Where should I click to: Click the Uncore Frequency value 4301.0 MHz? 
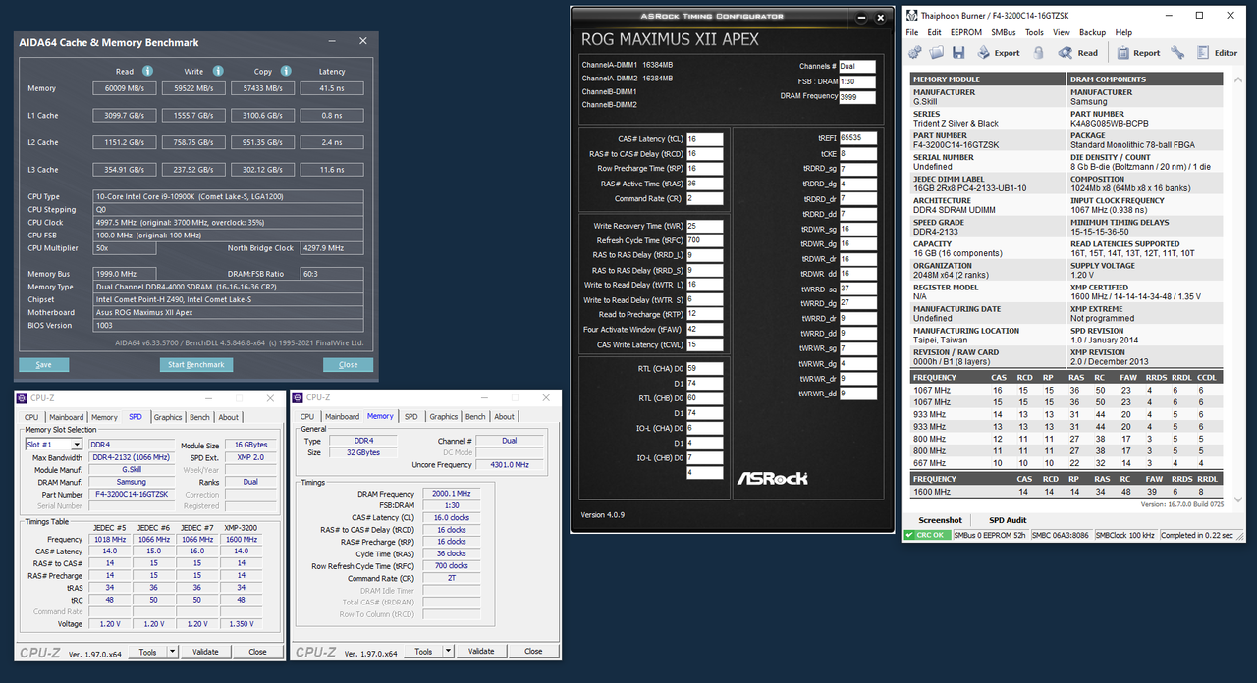pos(509,464)
